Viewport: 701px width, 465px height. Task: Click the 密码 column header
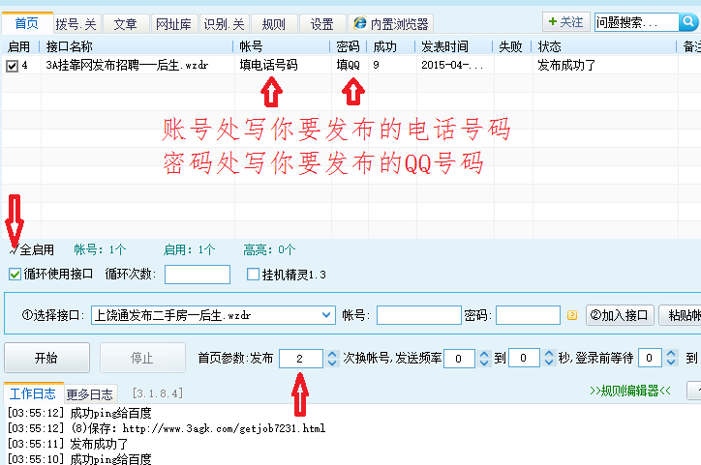[x=348, y=46]
